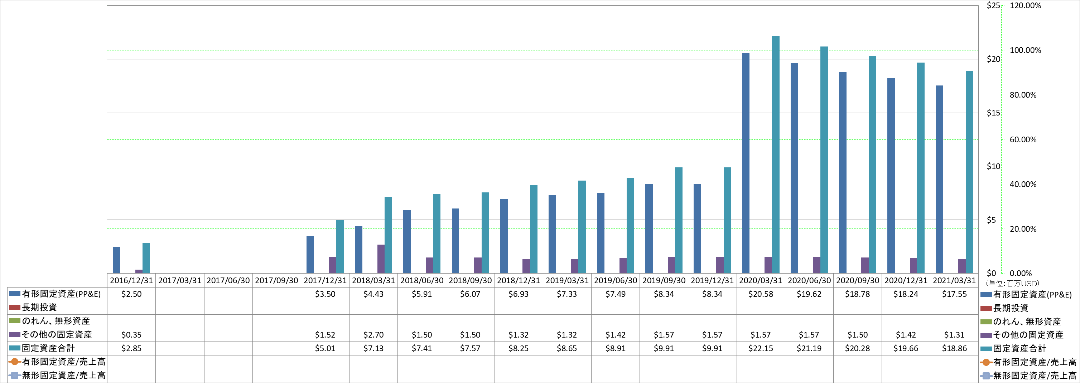Click the 60.00% percentage-axis label
1080x383 pixels.
pos(1023,139)
